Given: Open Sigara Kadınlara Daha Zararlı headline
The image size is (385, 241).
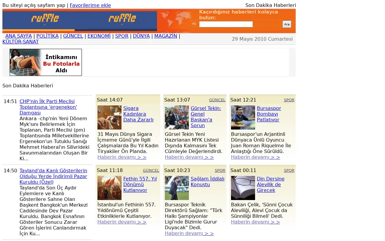Looking at the screenshot, I should pyautogui.click(x=138, y=114).
